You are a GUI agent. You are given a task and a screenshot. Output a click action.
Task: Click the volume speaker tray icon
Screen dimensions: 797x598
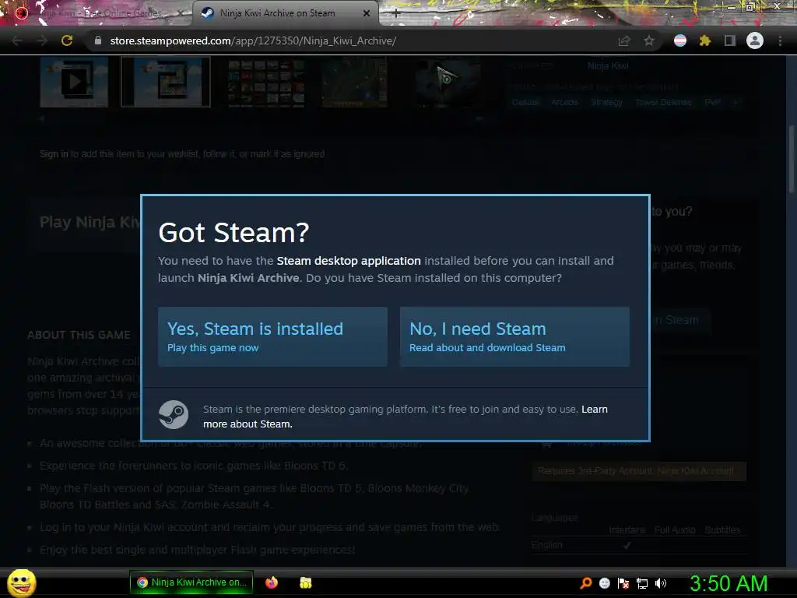[x=661, y=583]
